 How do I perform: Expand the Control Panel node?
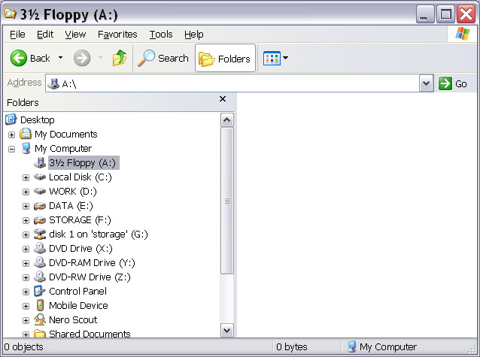point(26,292)
